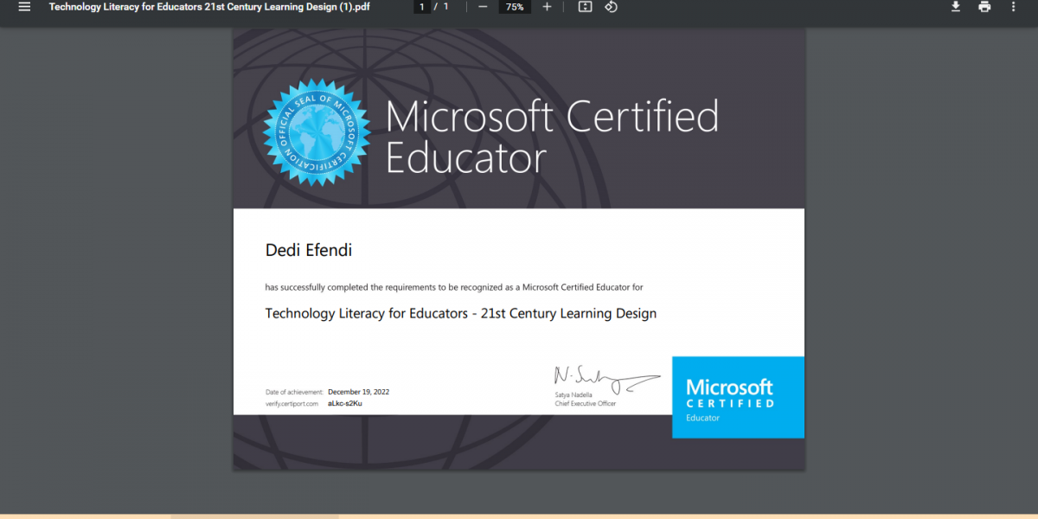Screen dimensions: 1038x519
Task: Click the page number input field
Action: pos(422,7)
